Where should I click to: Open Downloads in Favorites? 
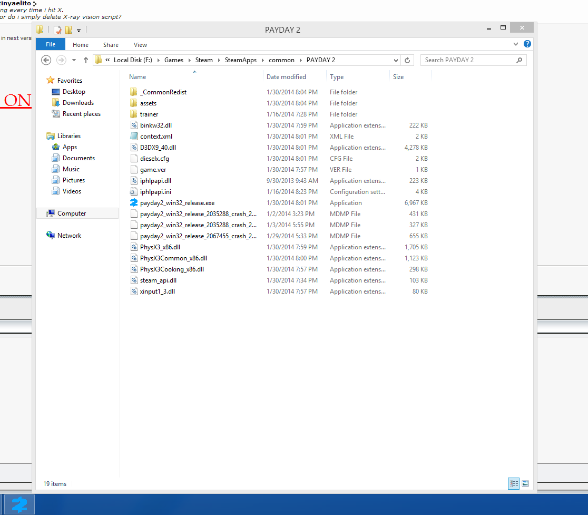(x=78, y=103)
